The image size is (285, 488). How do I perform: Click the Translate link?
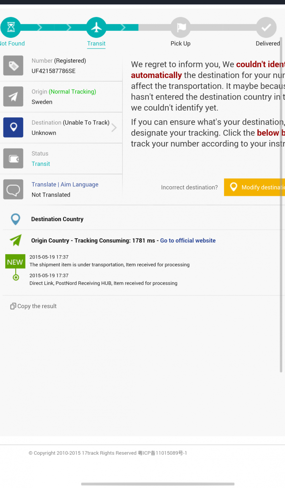[x=44, y=184]
